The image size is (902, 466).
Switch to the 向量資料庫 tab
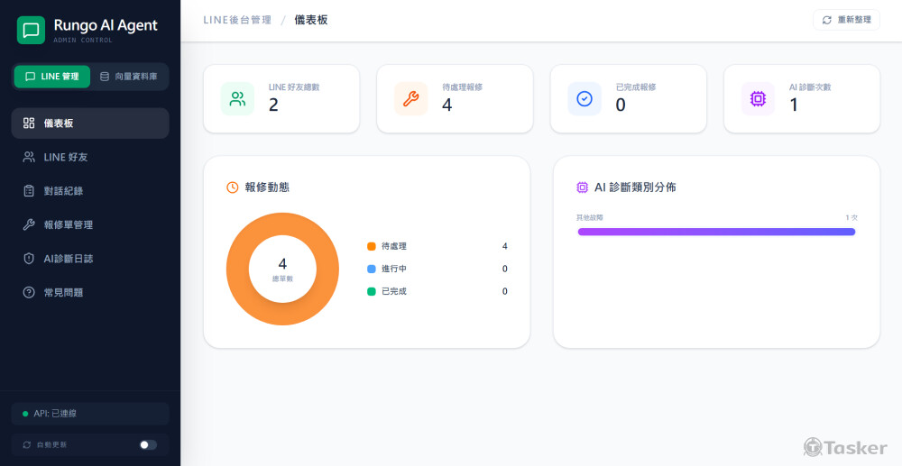pyautogui.click(x=129, y=77)
